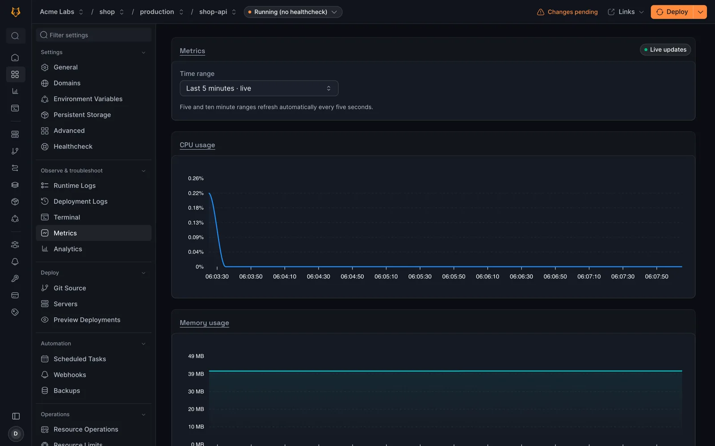Open the servers icon in left rail
The height and width of the screenshot is (446, 715).
pyautogui.click(x=15, y=134)
